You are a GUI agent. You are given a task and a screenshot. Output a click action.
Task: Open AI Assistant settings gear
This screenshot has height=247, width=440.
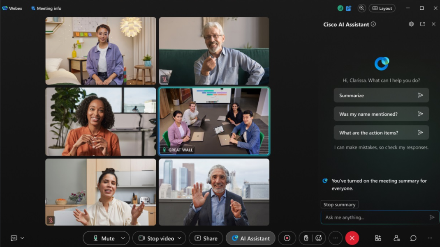pos(411,24)
